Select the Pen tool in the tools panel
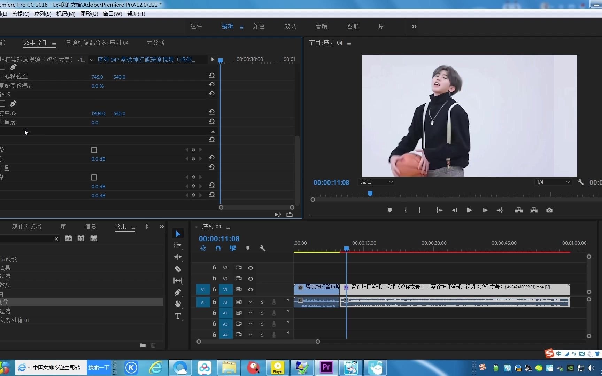This screenshot has height=376, width=602. pos(178,292)
